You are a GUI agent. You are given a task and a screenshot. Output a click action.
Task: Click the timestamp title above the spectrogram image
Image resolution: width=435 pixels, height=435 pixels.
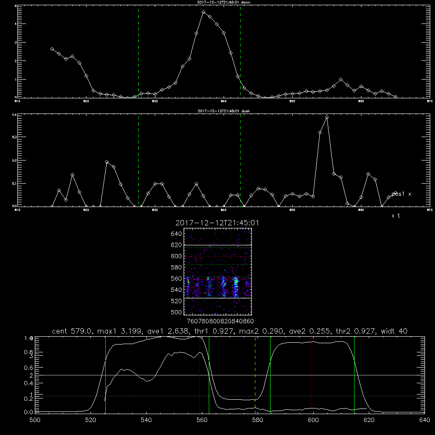[x=217, y=223]
